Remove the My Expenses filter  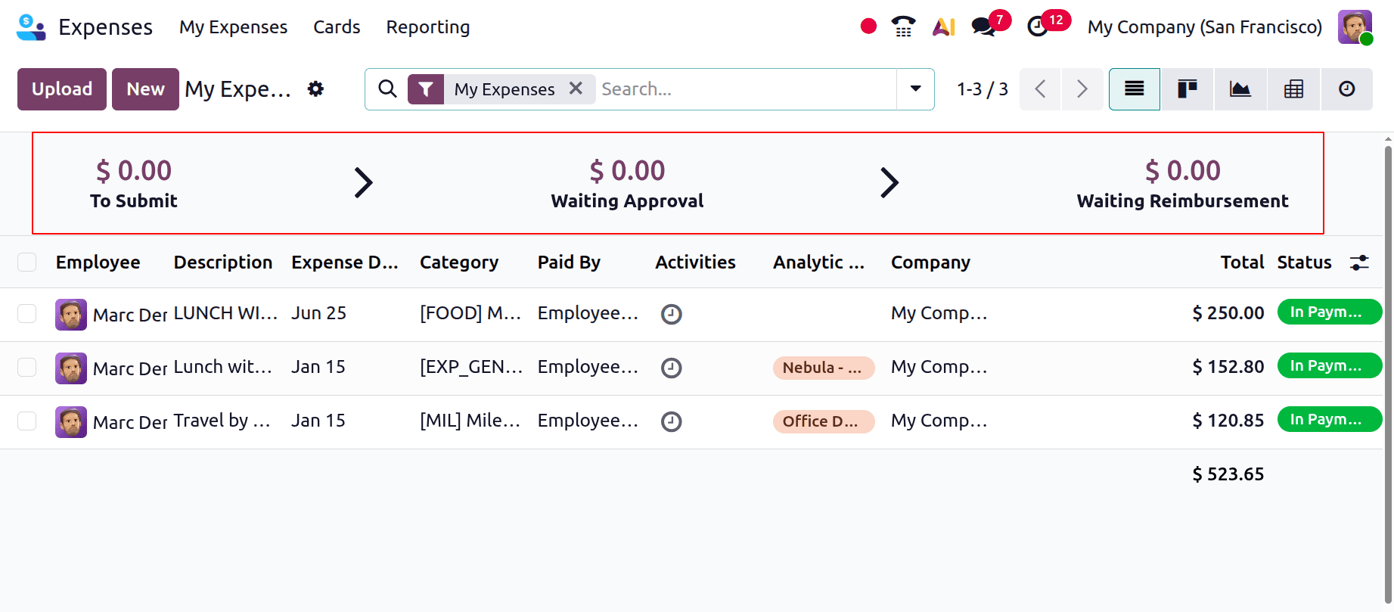pos(576,89)
